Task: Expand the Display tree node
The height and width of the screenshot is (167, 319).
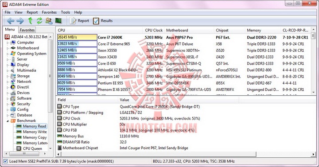Action: [8, 65]
